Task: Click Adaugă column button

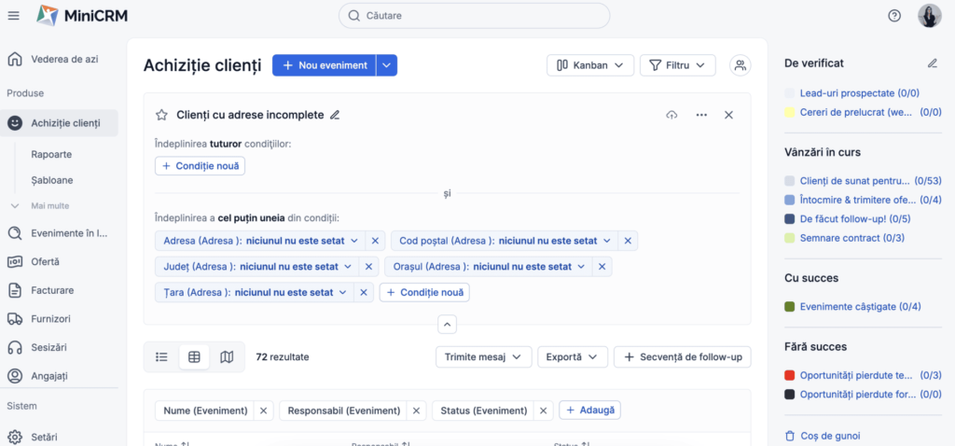Action: [x=590, y=410]
